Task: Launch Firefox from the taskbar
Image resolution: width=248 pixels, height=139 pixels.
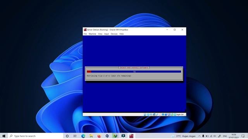Action: tap(99, 136)
